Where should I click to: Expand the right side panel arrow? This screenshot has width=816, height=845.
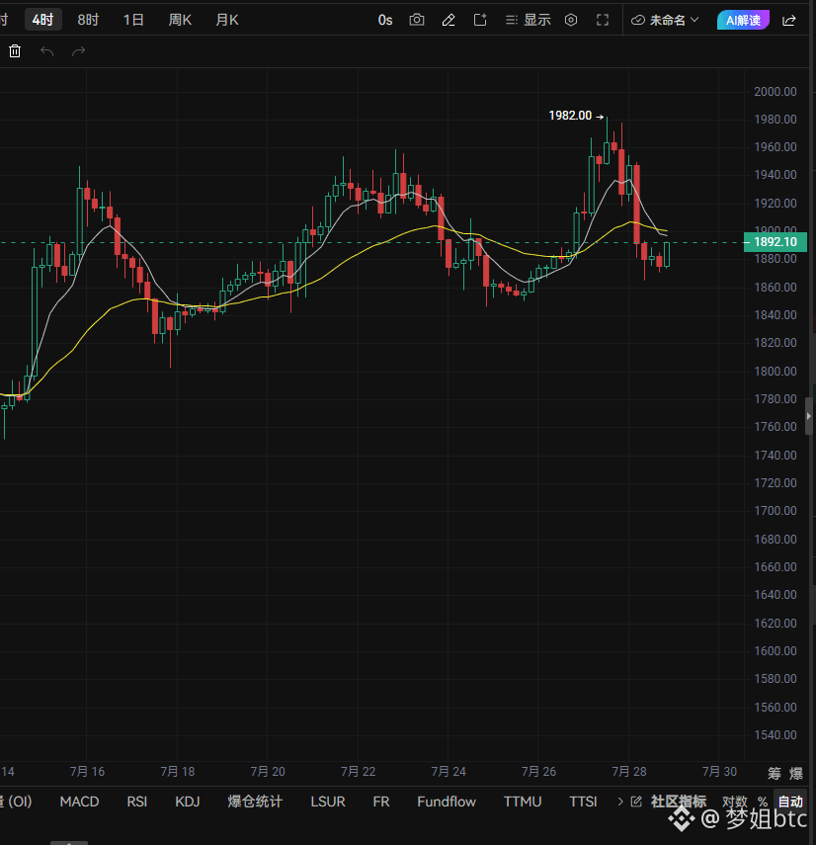[x=808, y=416]
